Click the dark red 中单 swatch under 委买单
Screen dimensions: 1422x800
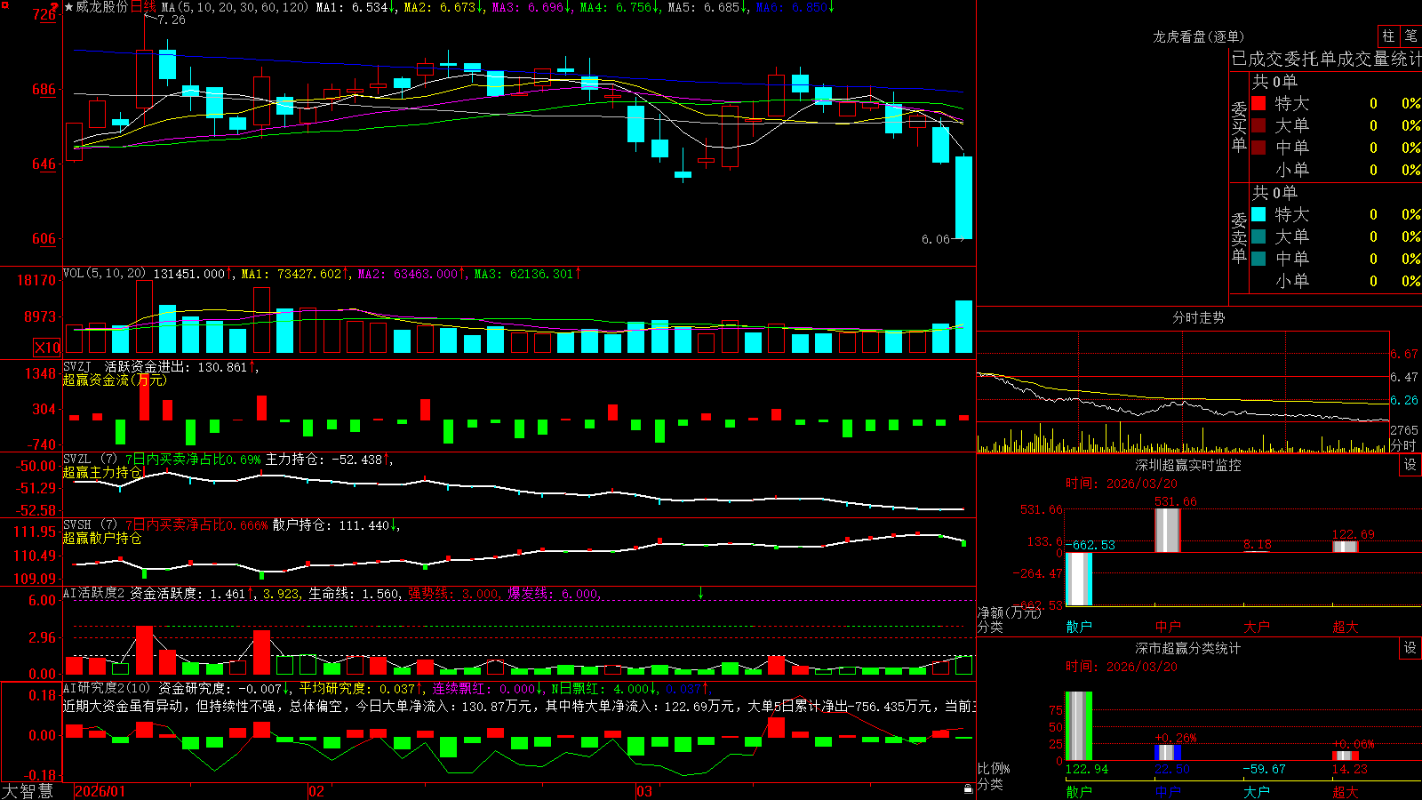pos(1258,148)
